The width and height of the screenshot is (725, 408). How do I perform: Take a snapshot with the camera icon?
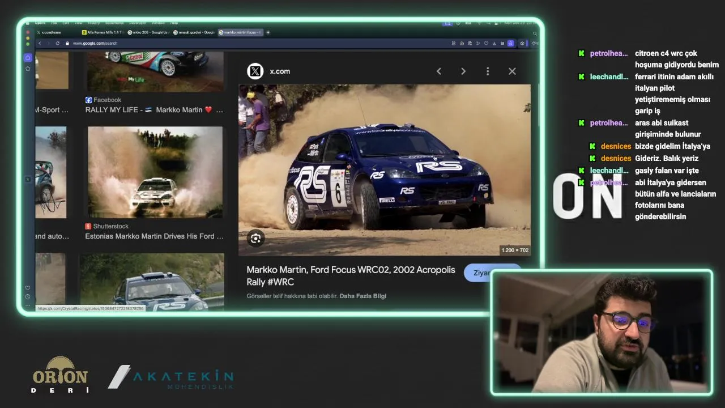coord(462,43)
